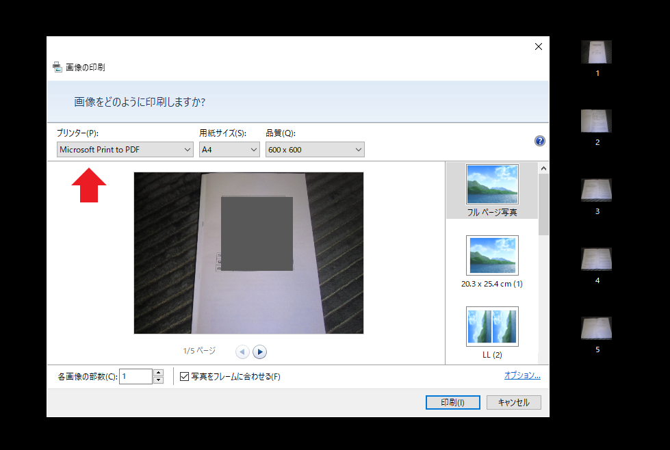Click the 1/5 ページ page indicator

[200, 351]
